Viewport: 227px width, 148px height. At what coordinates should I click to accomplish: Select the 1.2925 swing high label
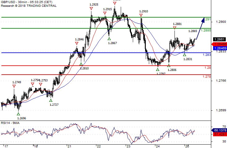coord(94,5)
